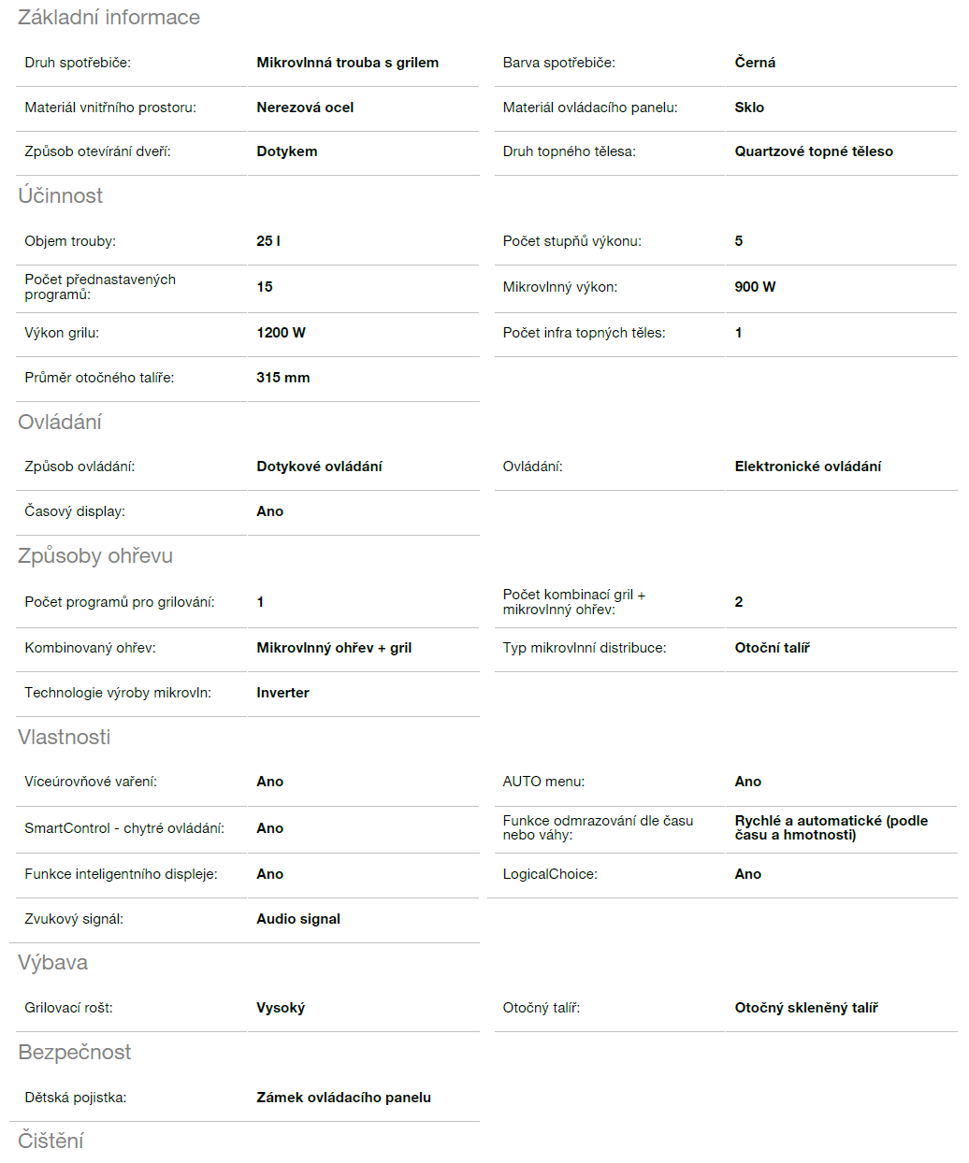Image resolution: width=969 pixels, height=1163 pixels.
Task: Click the 900 W microwave power value
Action: 755,287
